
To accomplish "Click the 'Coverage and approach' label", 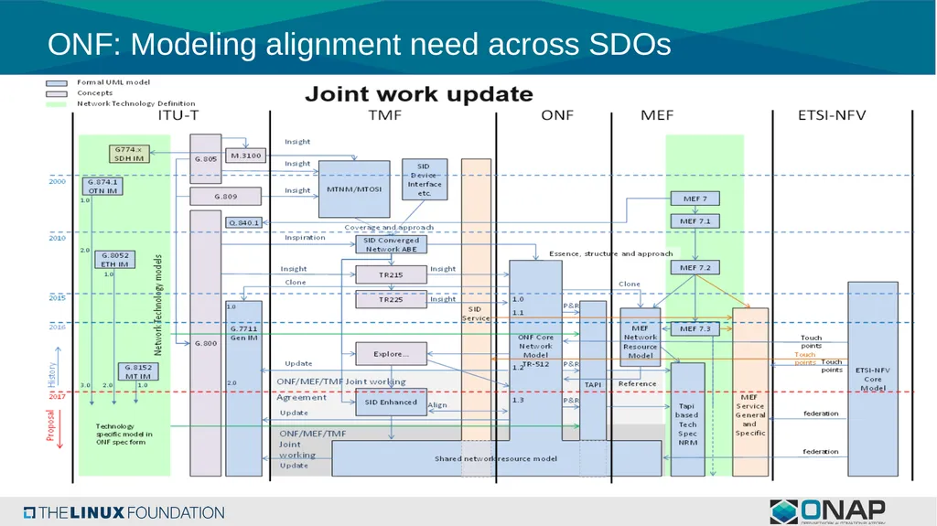I will pyautogui.click(x=389, y=227).
